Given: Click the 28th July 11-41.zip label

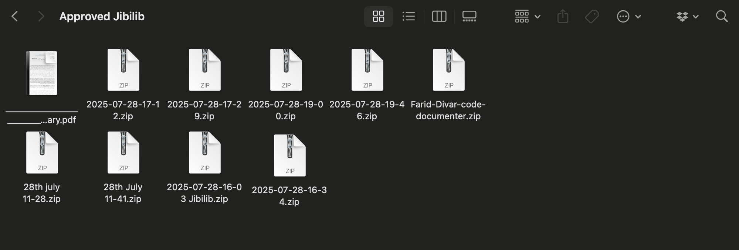Looking at the screenshot, I should (123, 193).
